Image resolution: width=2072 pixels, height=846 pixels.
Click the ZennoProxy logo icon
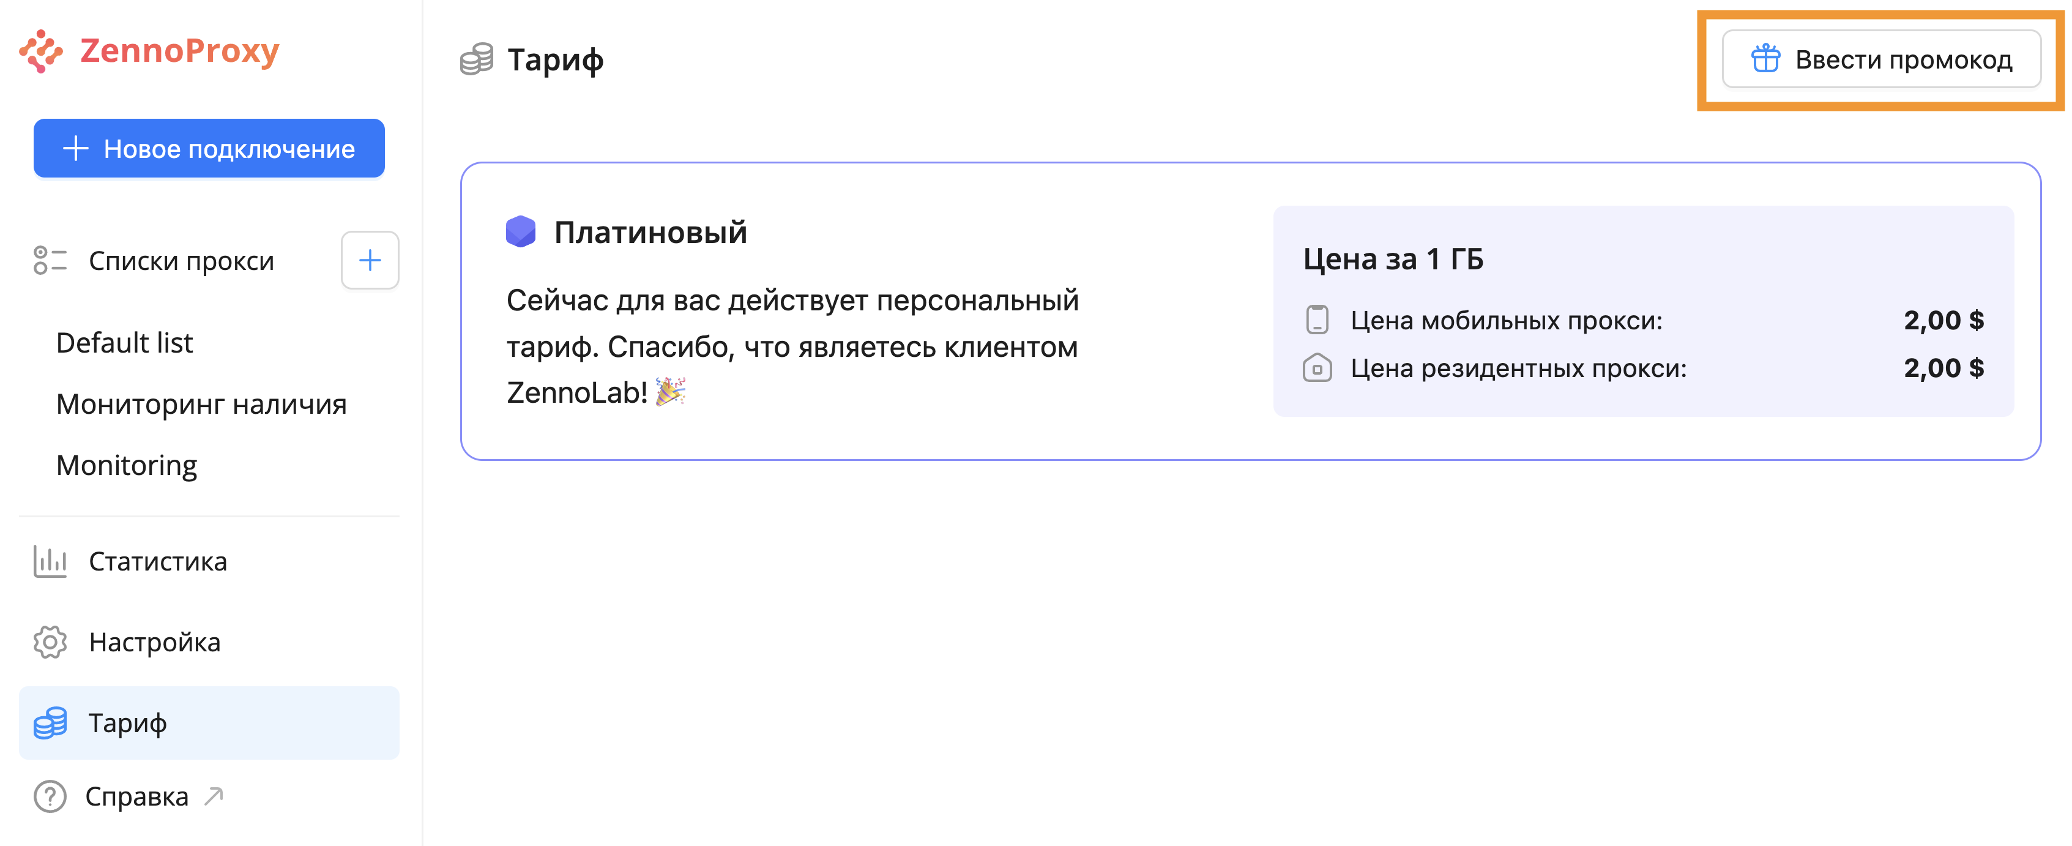point(41,51)
